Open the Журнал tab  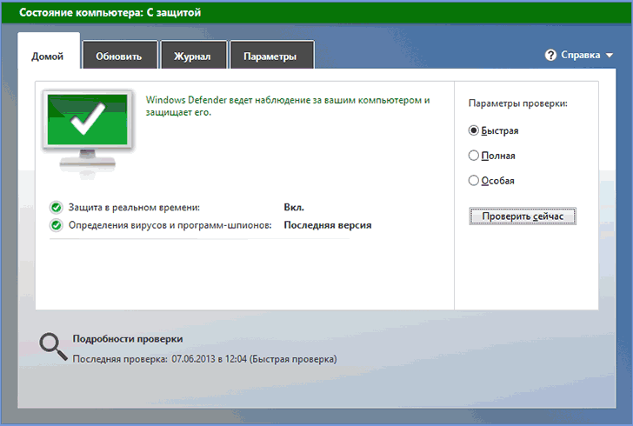[193, 56]
